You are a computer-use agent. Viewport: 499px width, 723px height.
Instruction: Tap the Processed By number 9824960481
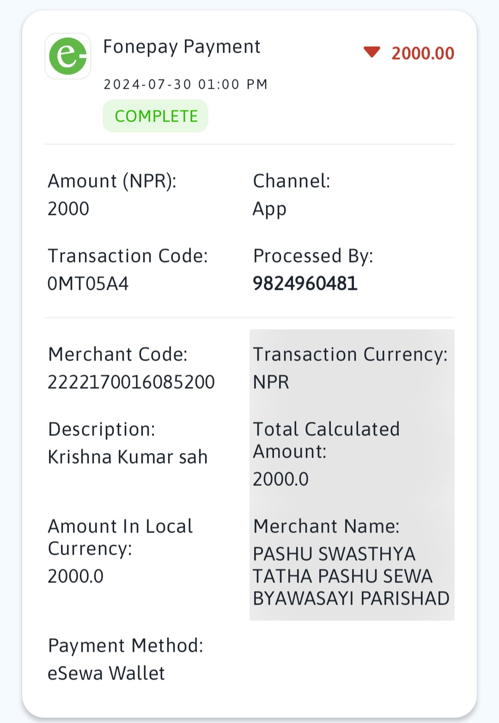tap(305, 283)
